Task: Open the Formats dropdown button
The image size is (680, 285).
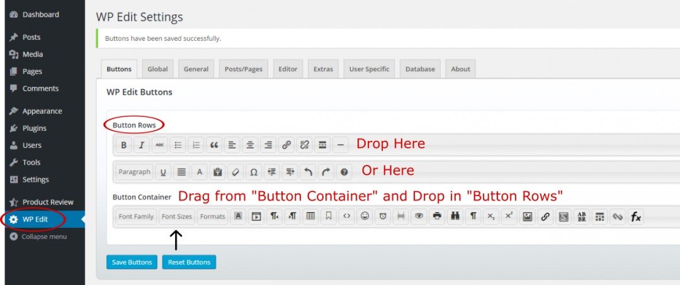Action: pos(213,216)
